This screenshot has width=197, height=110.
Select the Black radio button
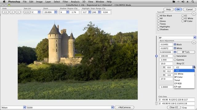click(x=175, y=44)
